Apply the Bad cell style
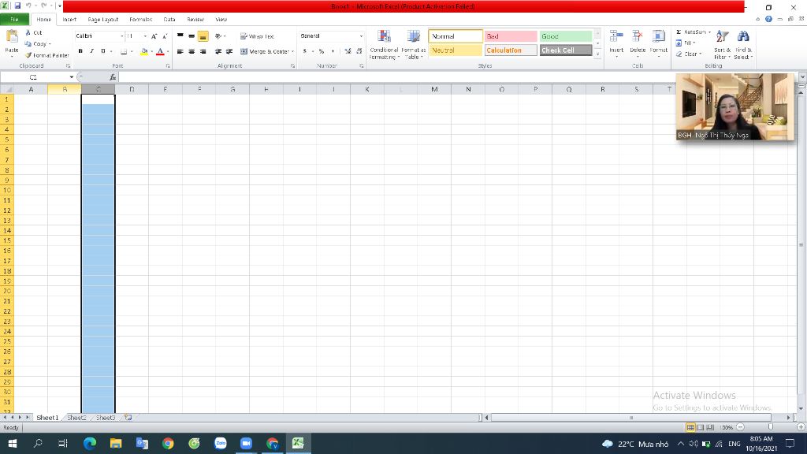Screen dimensions: 807x454 point(511,36)
